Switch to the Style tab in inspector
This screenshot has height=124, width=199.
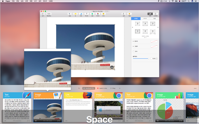[x=136, y=19]
